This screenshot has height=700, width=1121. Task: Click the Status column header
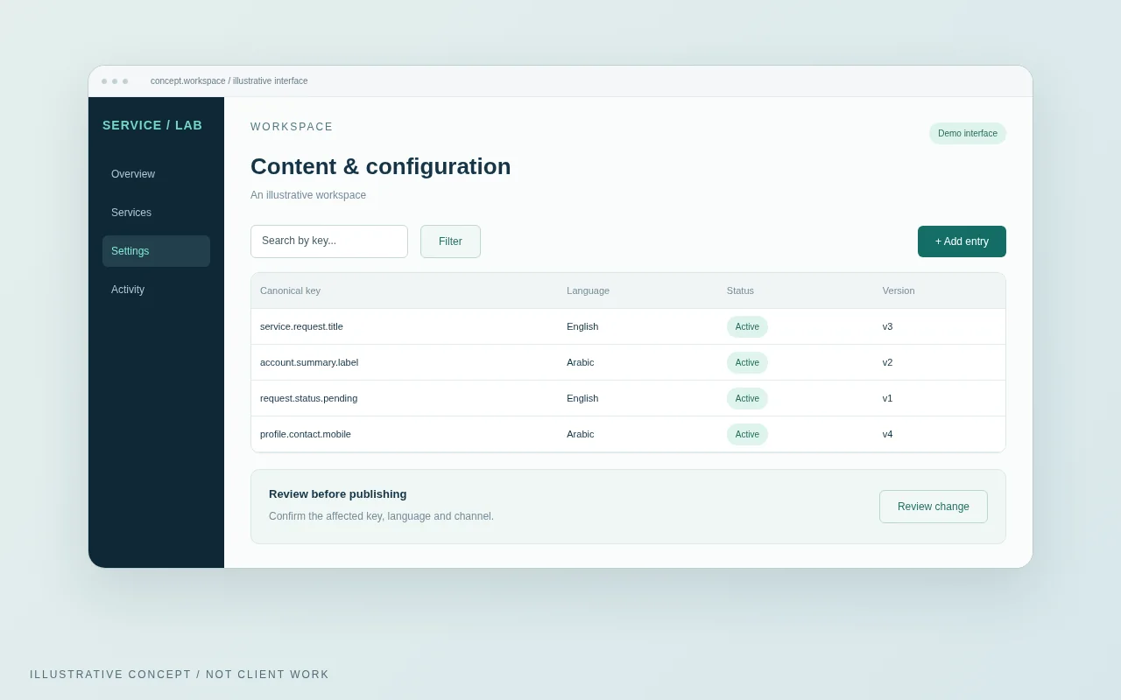click(740, 290)
